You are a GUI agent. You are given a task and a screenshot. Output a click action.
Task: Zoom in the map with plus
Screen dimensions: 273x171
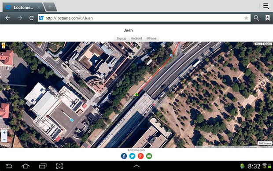[4, 133]
